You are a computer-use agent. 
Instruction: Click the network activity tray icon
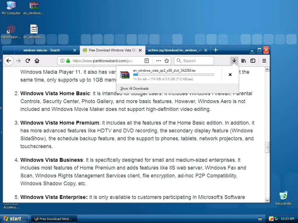pyautogui.click(x=276, y=219)
